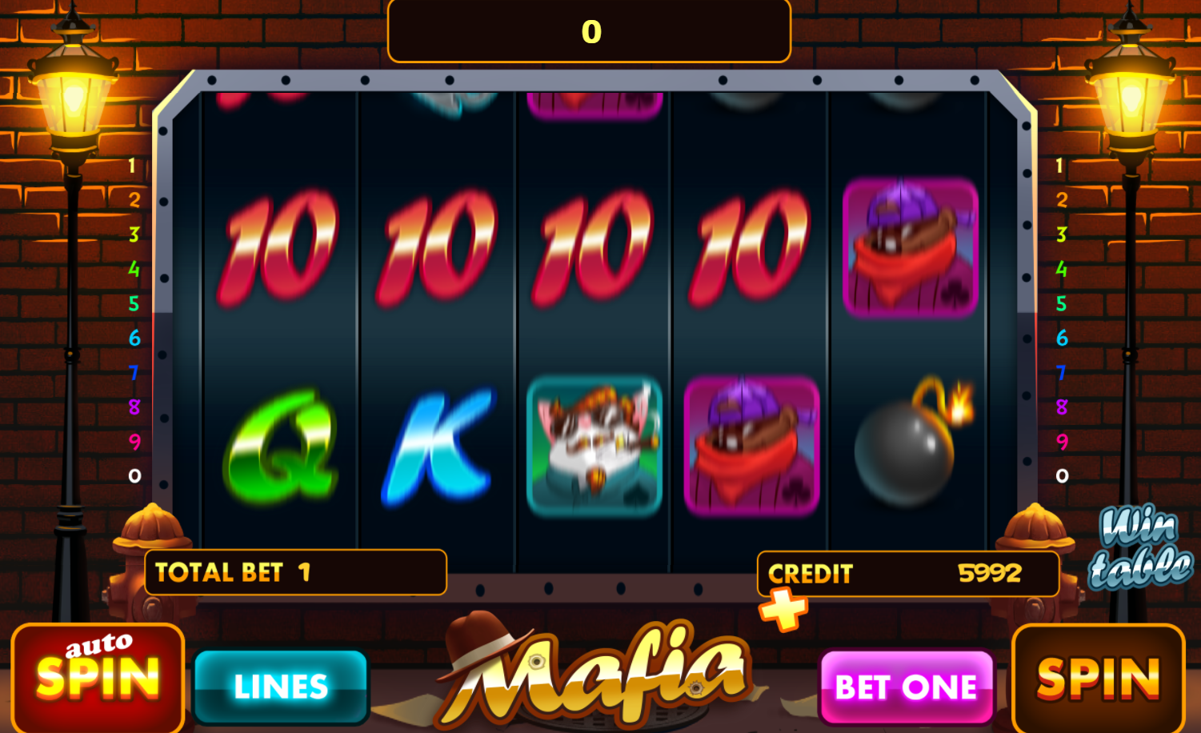The image size is (1201, 733).
Task: Click the SPIN button
Action: [1098, 679]
